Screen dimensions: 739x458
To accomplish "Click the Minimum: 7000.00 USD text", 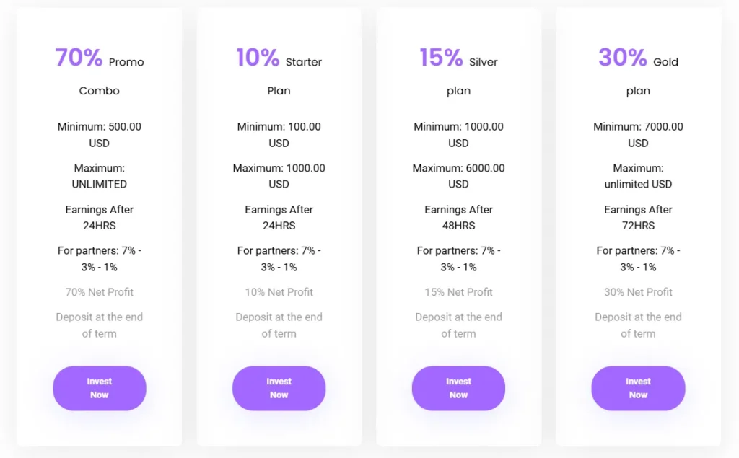I will coord(638,135).
